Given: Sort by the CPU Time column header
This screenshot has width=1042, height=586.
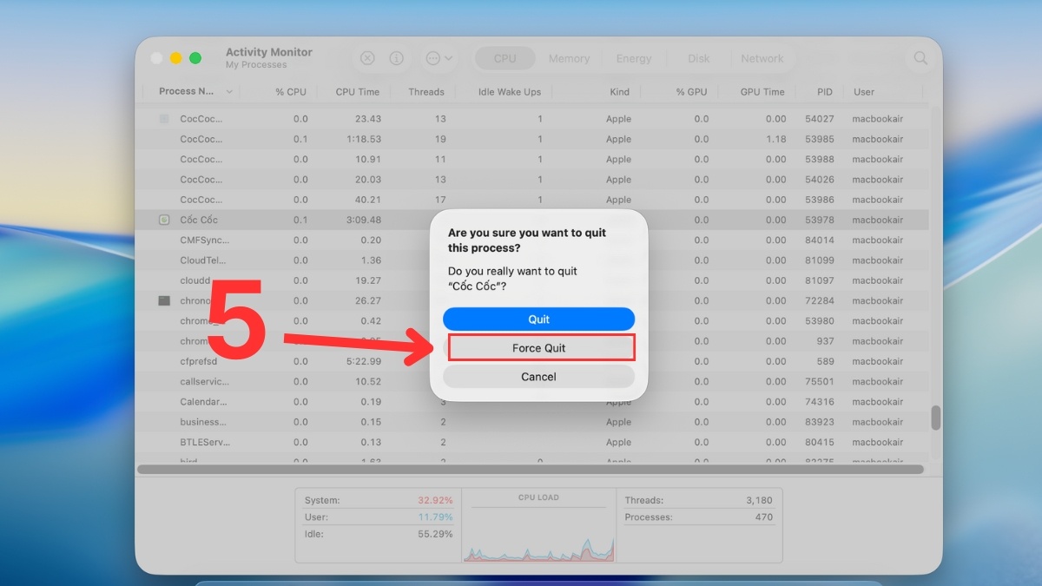Looking at the screenshot, I should (358, 92).
